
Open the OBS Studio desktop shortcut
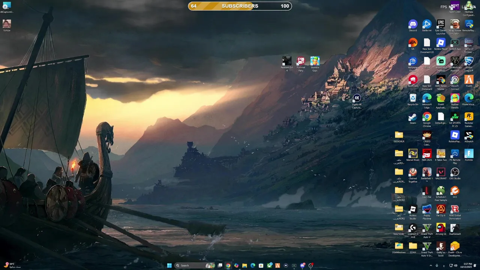[x=455, y=174]
